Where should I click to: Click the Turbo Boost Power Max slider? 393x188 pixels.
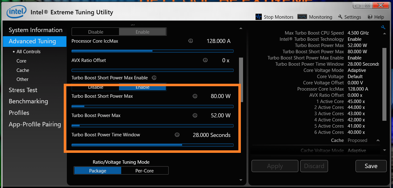tap(152, 126)
